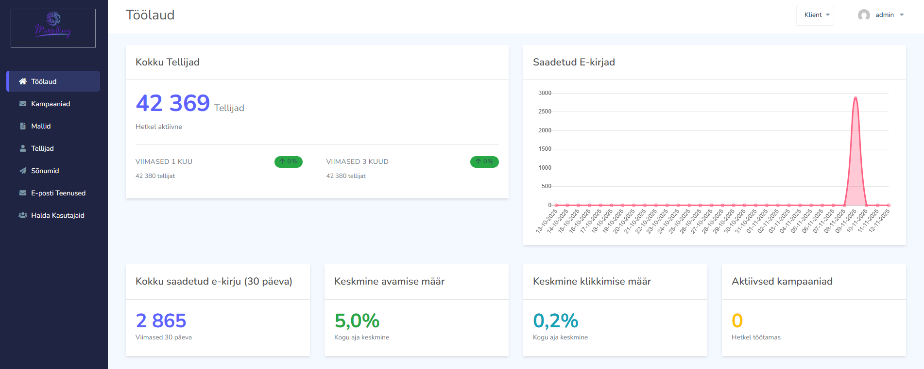The height and width of the screenshot is (369, 924).
Task: Open the Klient dropdown
Action: (x=815, y=15)
